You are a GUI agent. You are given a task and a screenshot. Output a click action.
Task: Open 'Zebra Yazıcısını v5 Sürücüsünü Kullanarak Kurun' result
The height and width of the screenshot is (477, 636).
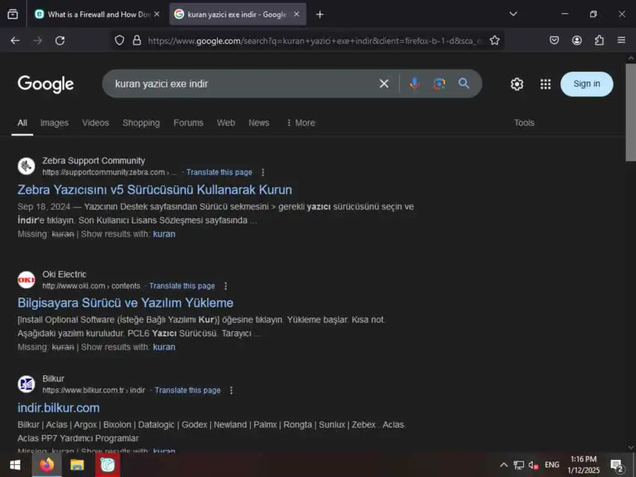tap(155, 190)
